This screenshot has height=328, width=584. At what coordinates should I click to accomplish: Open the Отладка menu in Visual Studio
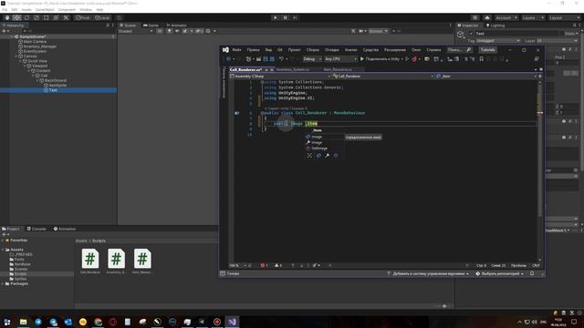point(331,50)
